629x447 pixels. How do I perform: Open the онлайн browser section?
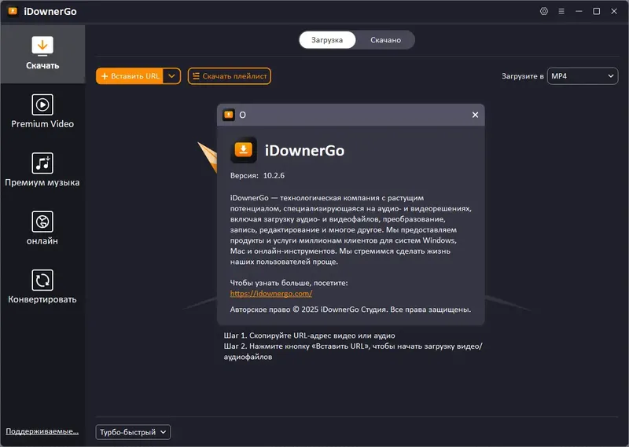point(42,229)
